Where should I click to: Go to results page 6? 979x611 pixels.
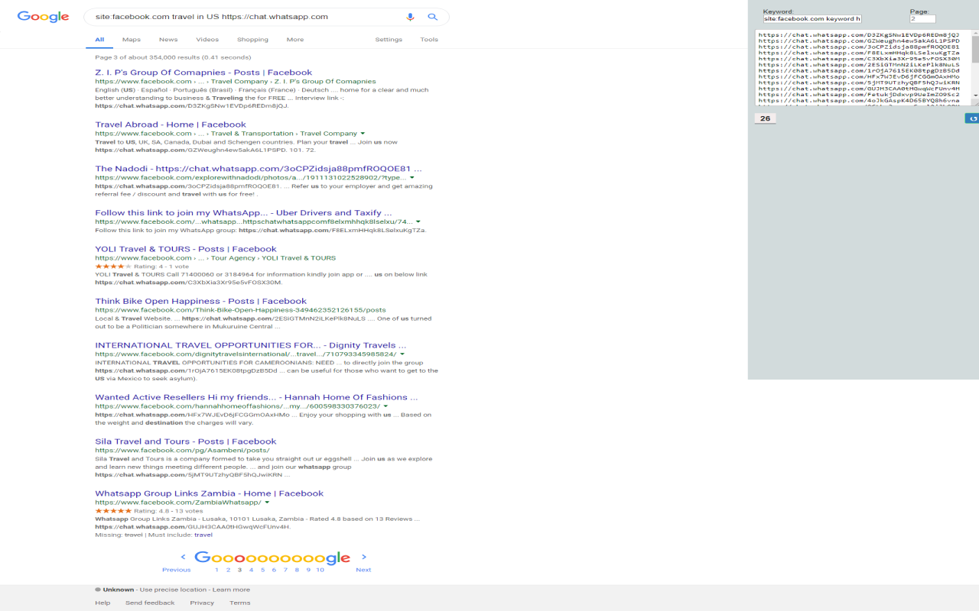pyautogui.click(x=274, y=570)
